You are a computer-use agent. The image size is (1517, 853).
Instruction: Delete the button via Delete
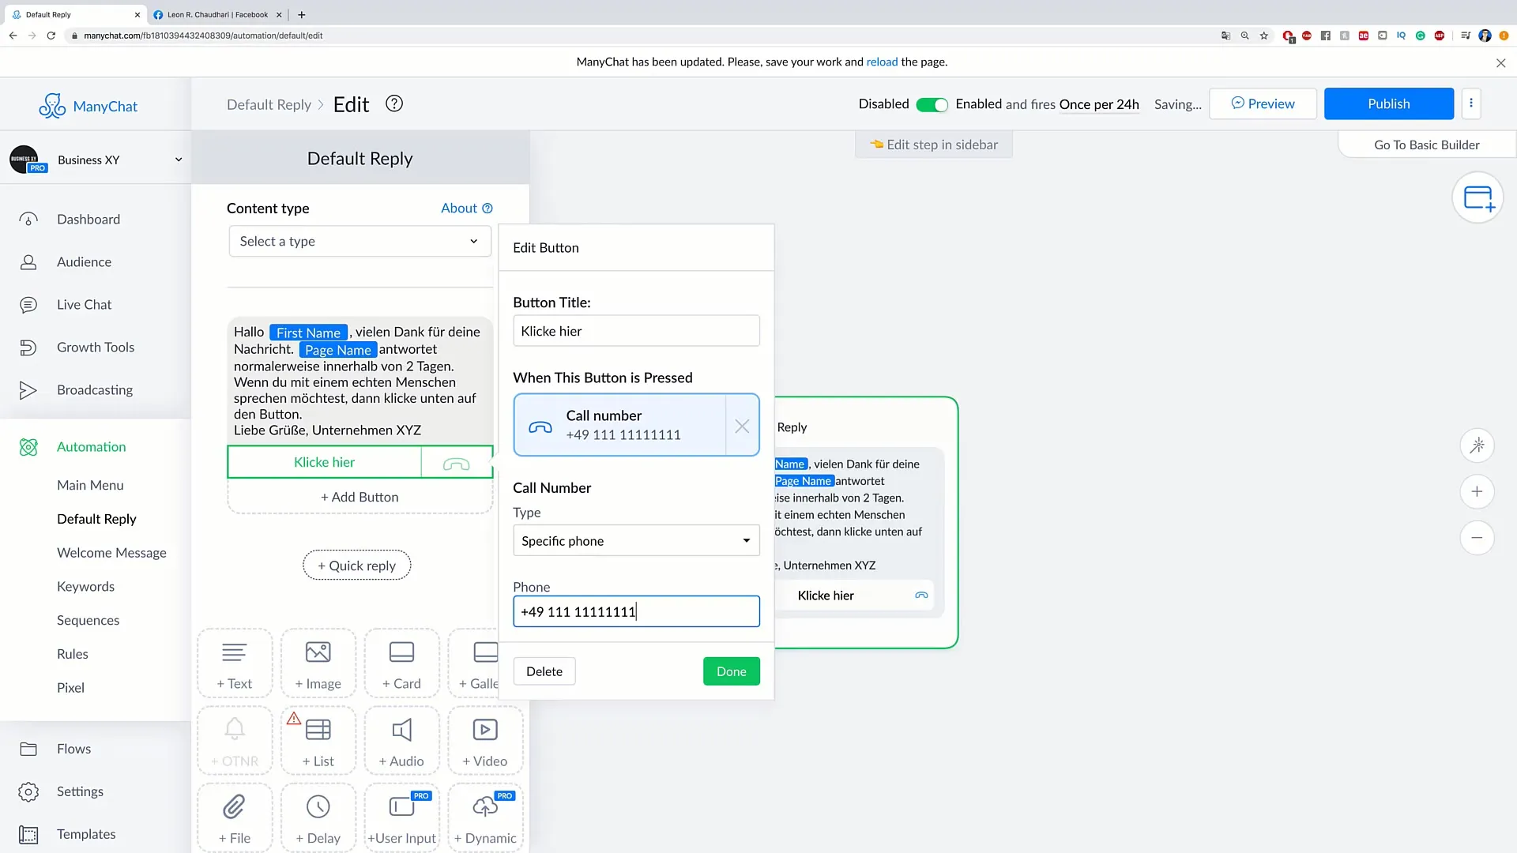[544, 671]
